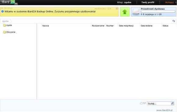Click the welcome message text
The height and width of the screenshot is (112, 177).
pos(50,12)
